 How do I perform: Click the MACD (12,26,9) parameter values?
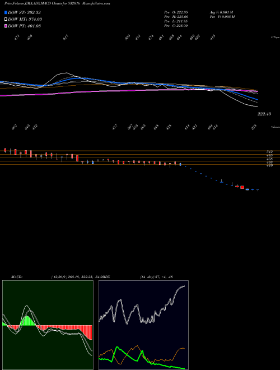point(77,277)
